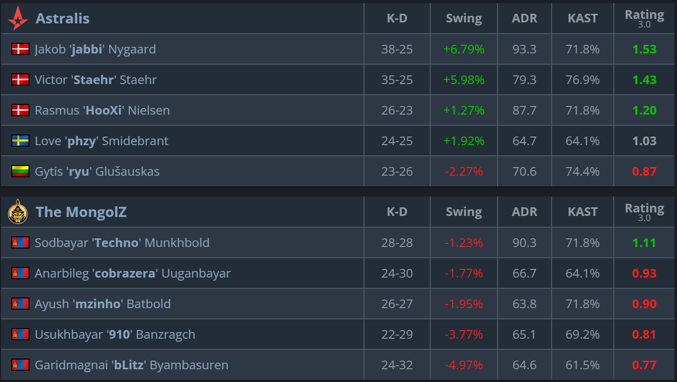Screen dimensions: 677x382
Task: Open the Astralis team page link
Action: tap(62, 19)
